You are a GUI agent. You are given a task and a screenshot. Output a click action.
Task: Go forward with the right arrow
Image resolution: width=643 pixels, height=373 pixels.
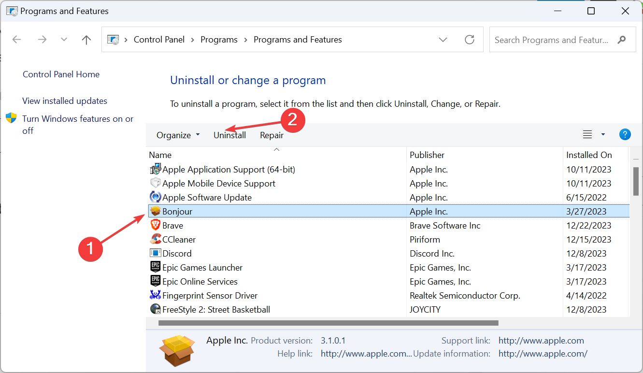pos(42,40)
